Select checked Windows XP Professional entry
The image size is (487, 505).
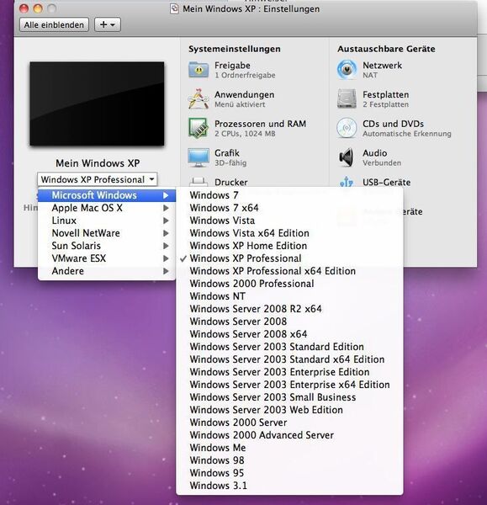pos(289,258)
